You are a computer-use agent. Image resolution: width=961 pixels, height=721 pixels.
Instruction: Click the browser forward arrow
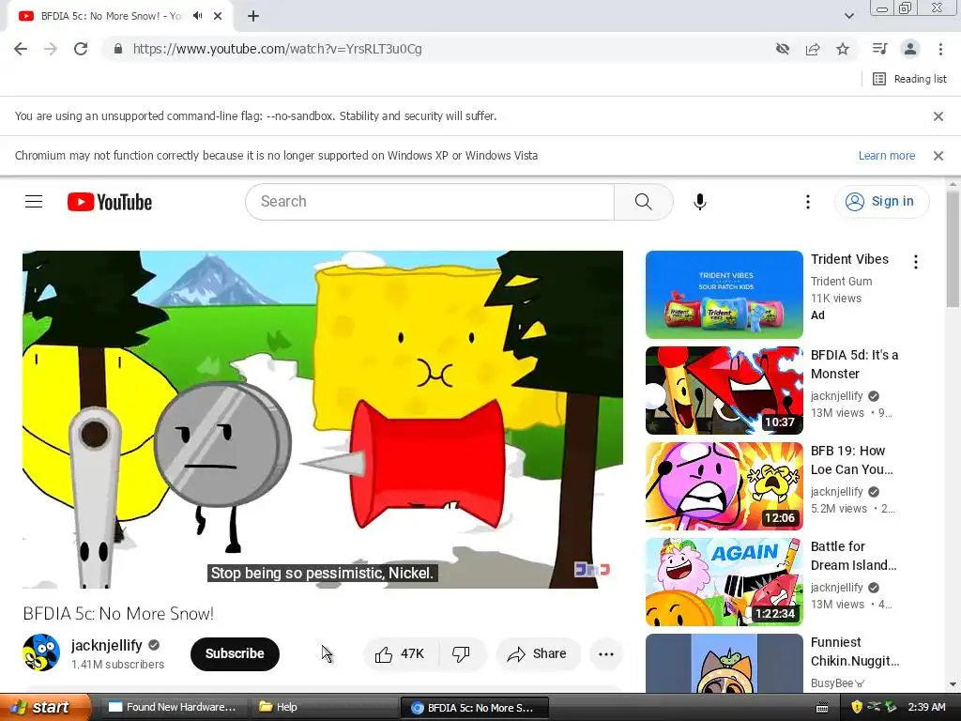tap(51, 49)
